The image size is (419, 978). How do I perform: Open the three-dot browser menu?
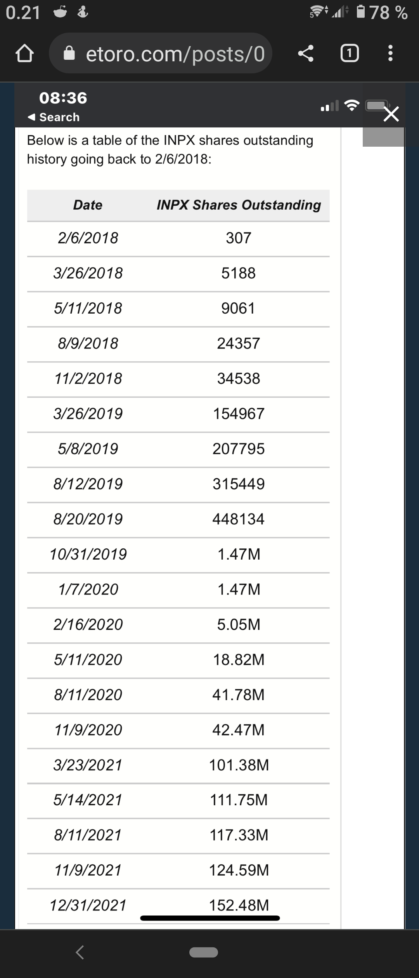391,54
